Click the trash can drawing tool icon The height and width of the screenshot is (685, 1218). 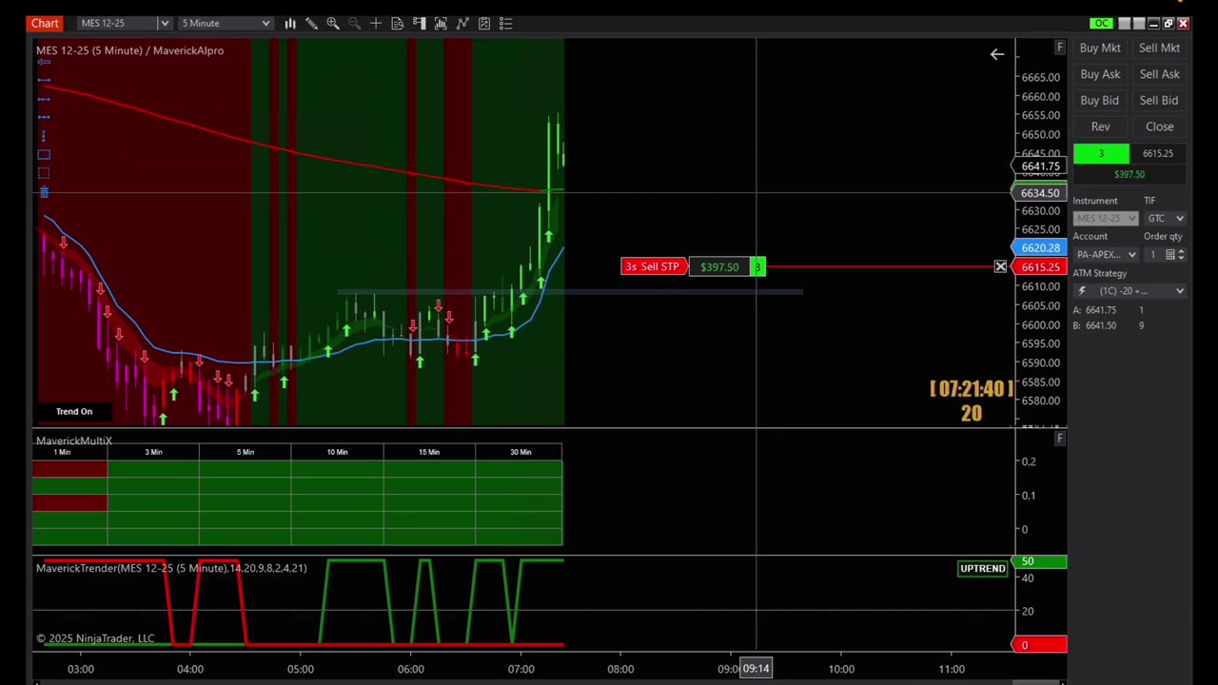point(44,192)
